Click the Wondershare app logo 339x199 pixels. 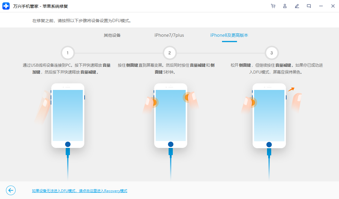6,6
